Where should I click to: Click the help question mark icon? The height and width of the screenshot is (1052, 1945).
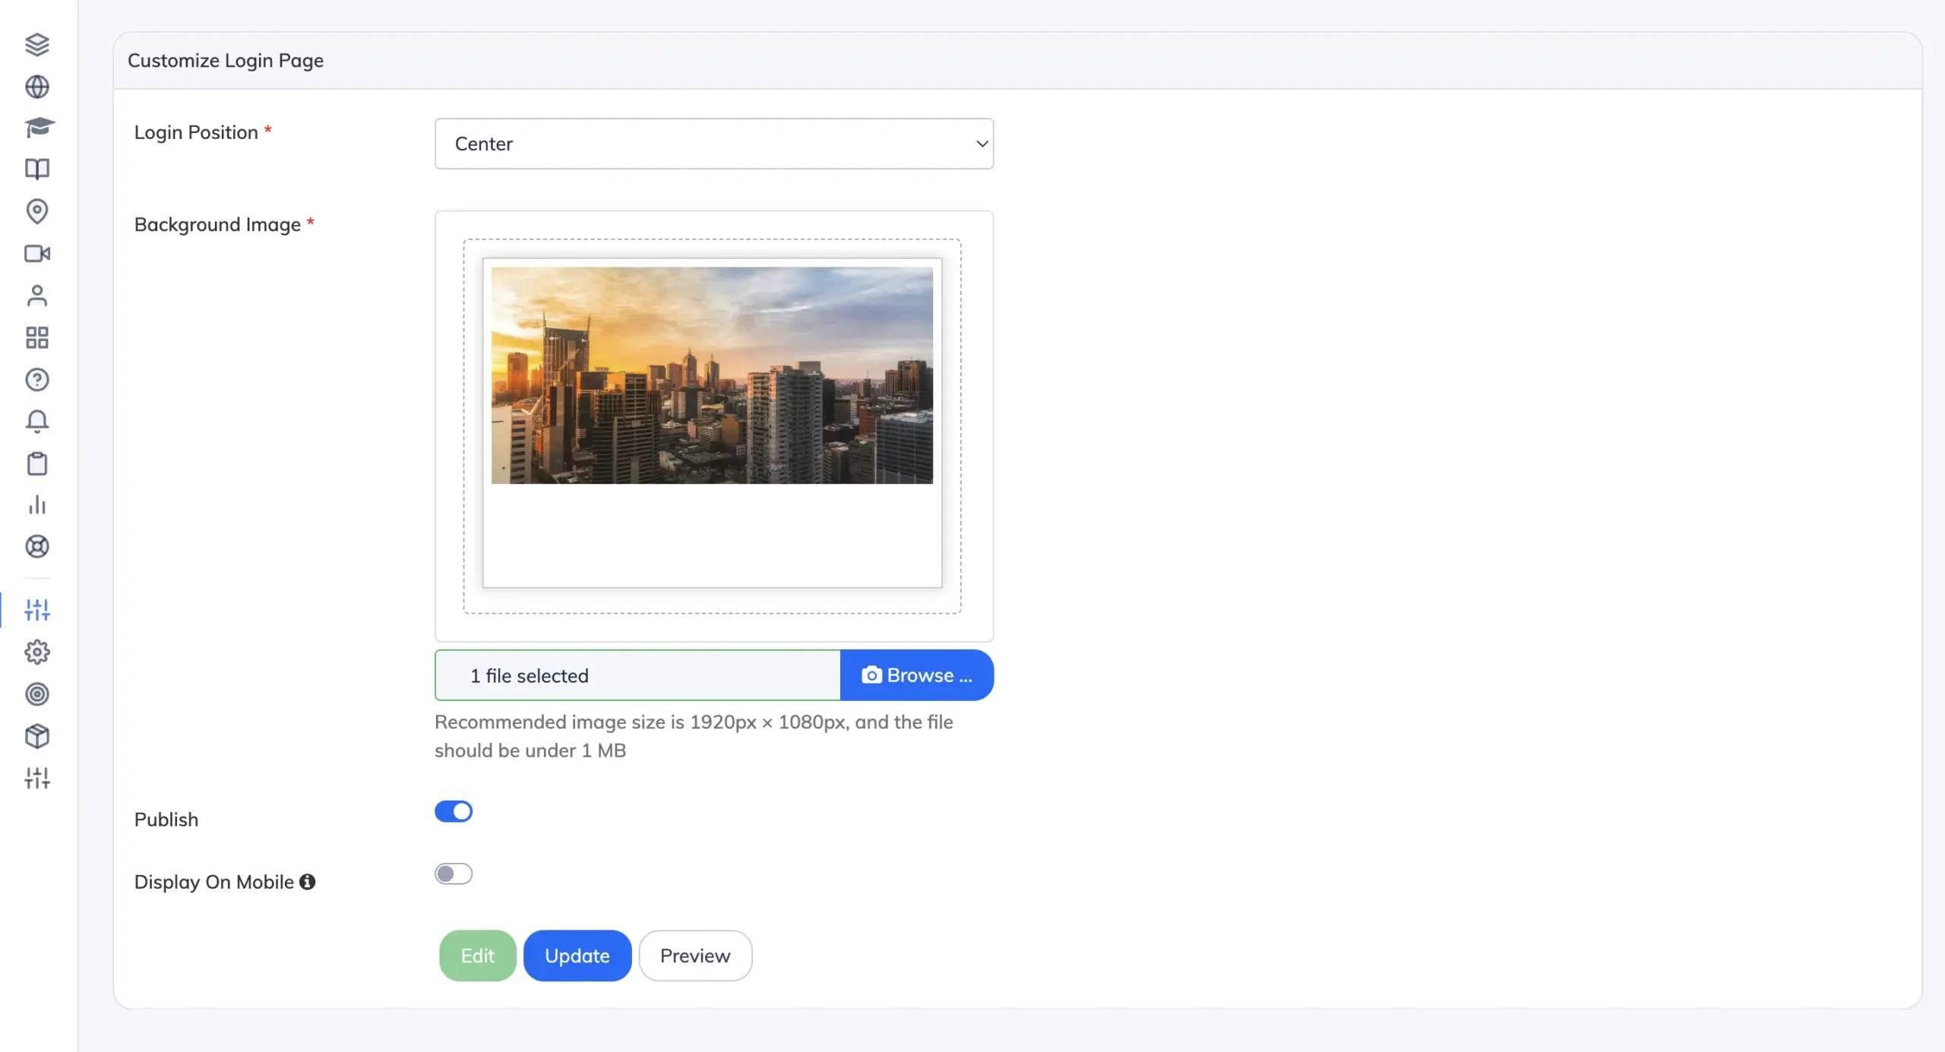pos(38,380)
